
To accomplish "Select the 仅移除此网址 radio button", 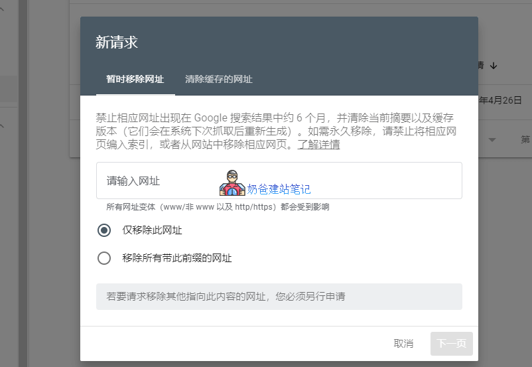I will pyautogui.click(x=104, y=230).
